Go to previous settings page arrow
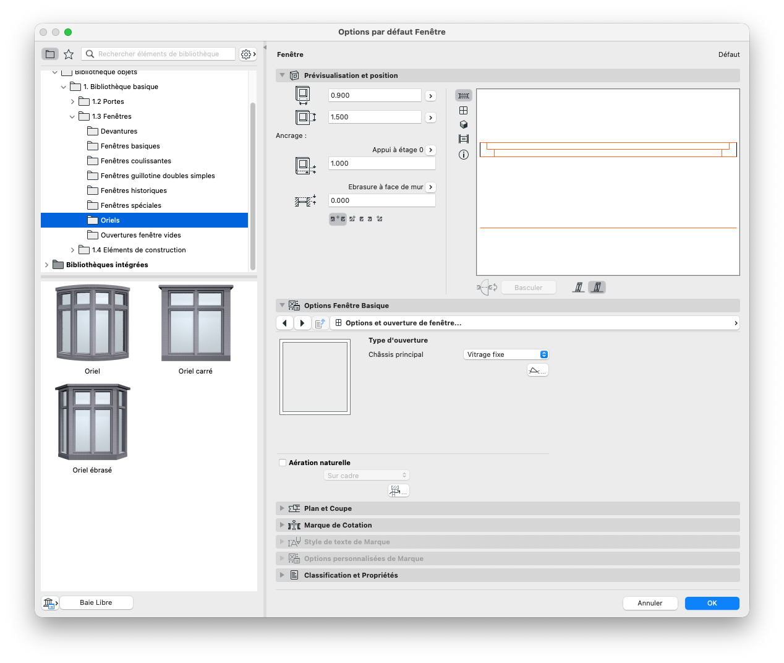The width and height of the screenshot is (784, 663). 284,323
